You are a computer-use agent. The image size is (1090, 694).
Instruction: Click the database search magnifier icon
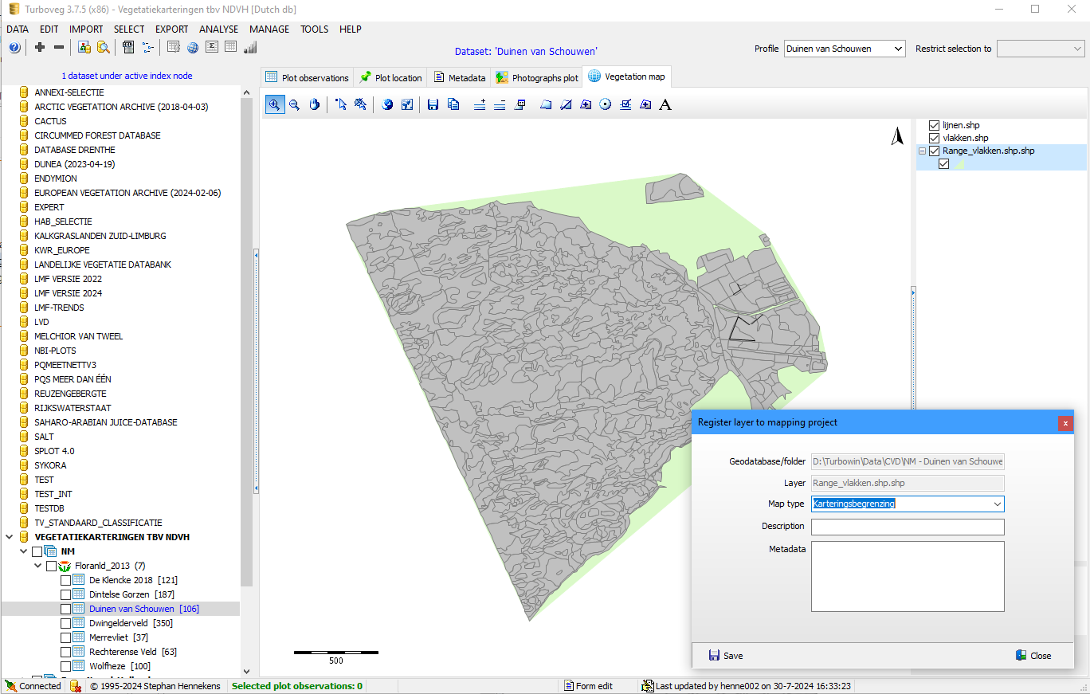(x=103, y=48)
